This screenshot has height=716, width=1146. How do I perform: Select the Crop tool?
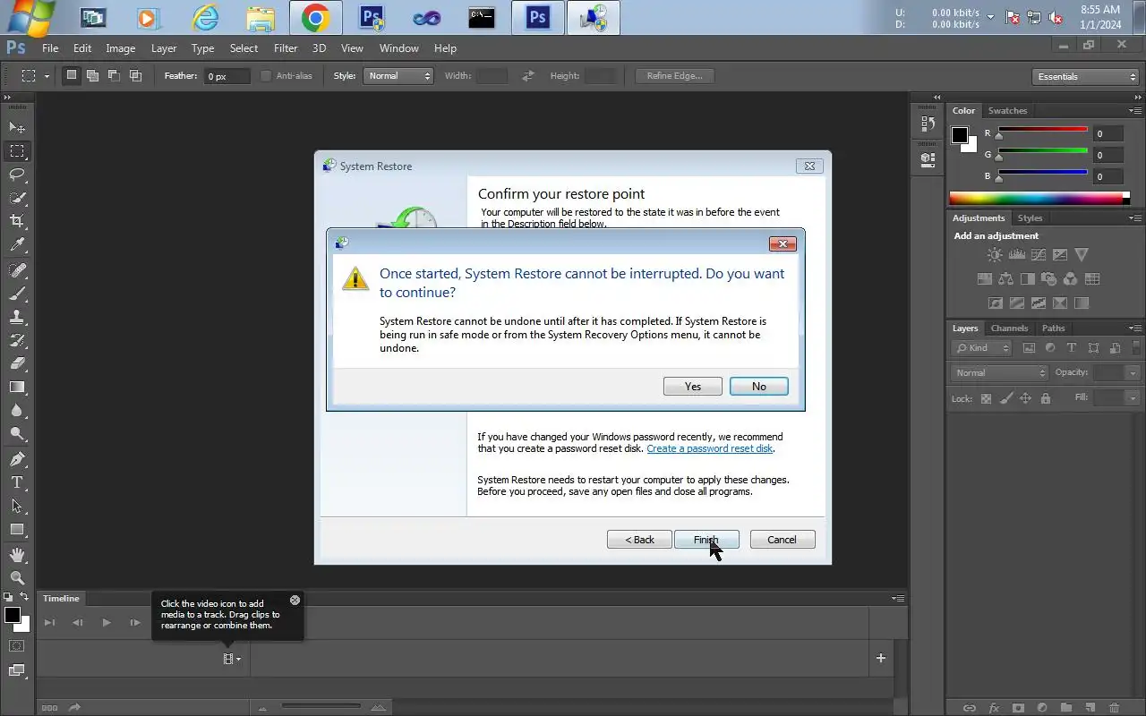pos(17,221)
